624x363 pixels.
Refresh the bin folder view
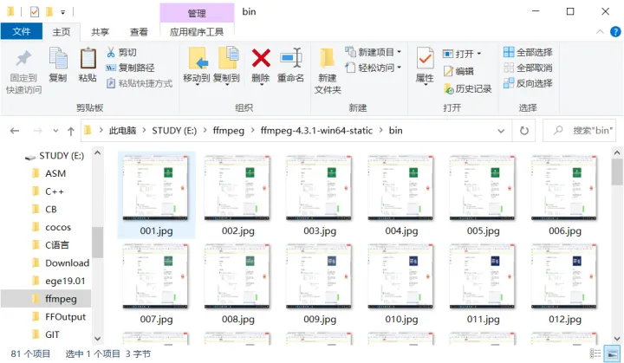[524, 131]
